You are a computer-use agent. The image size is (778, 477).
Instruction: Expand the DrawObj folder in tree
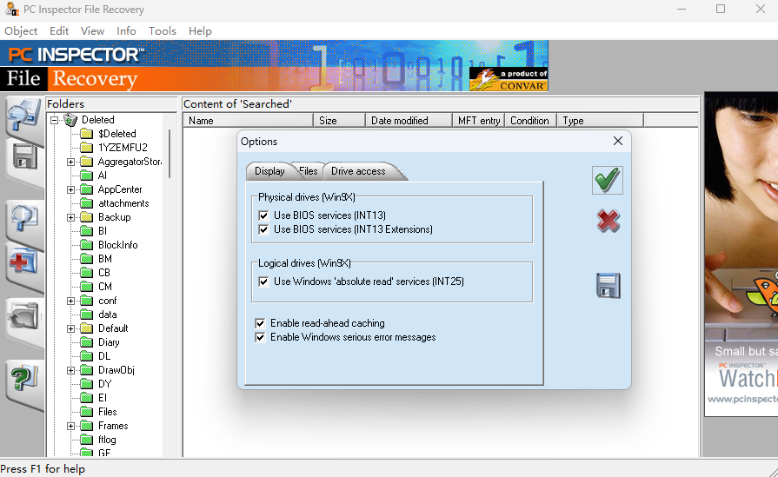tap(71, 370)
